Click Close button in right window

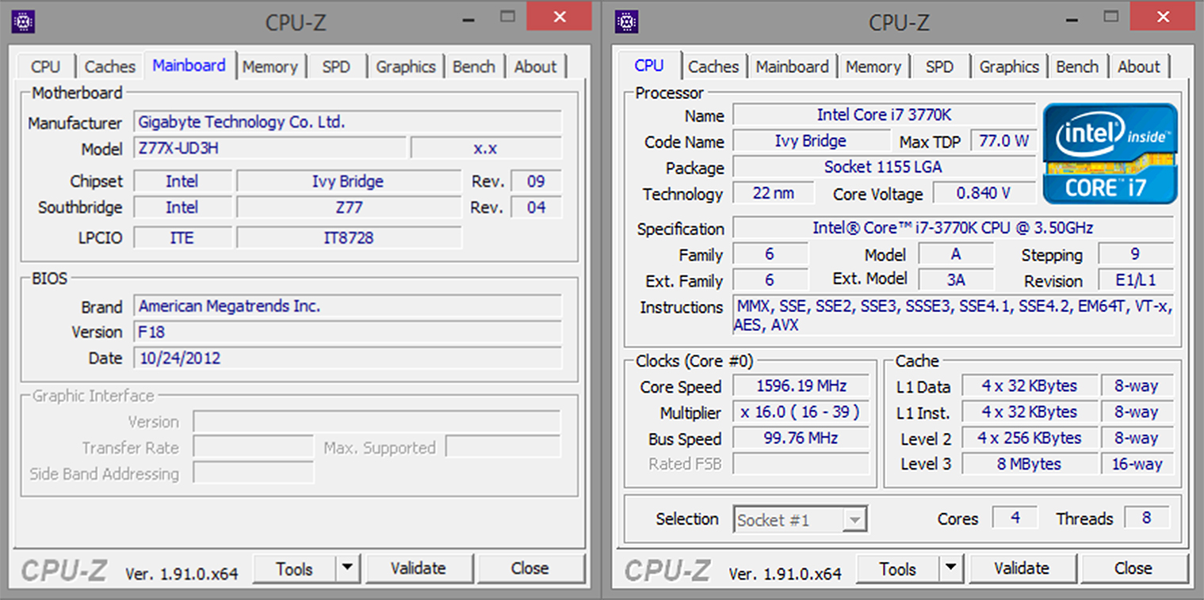tap(1133, 568)
